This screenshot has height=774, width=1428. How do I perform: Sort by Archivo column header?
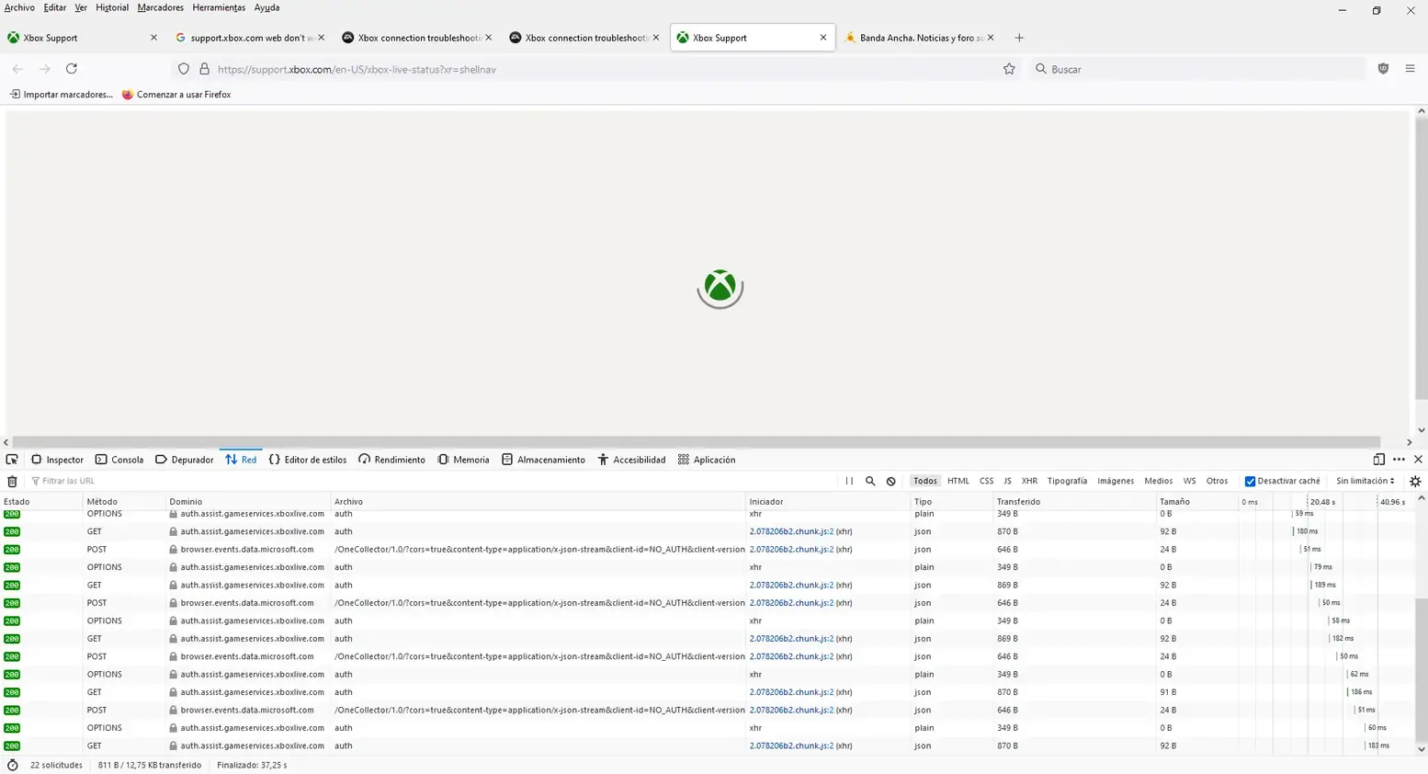538,502
